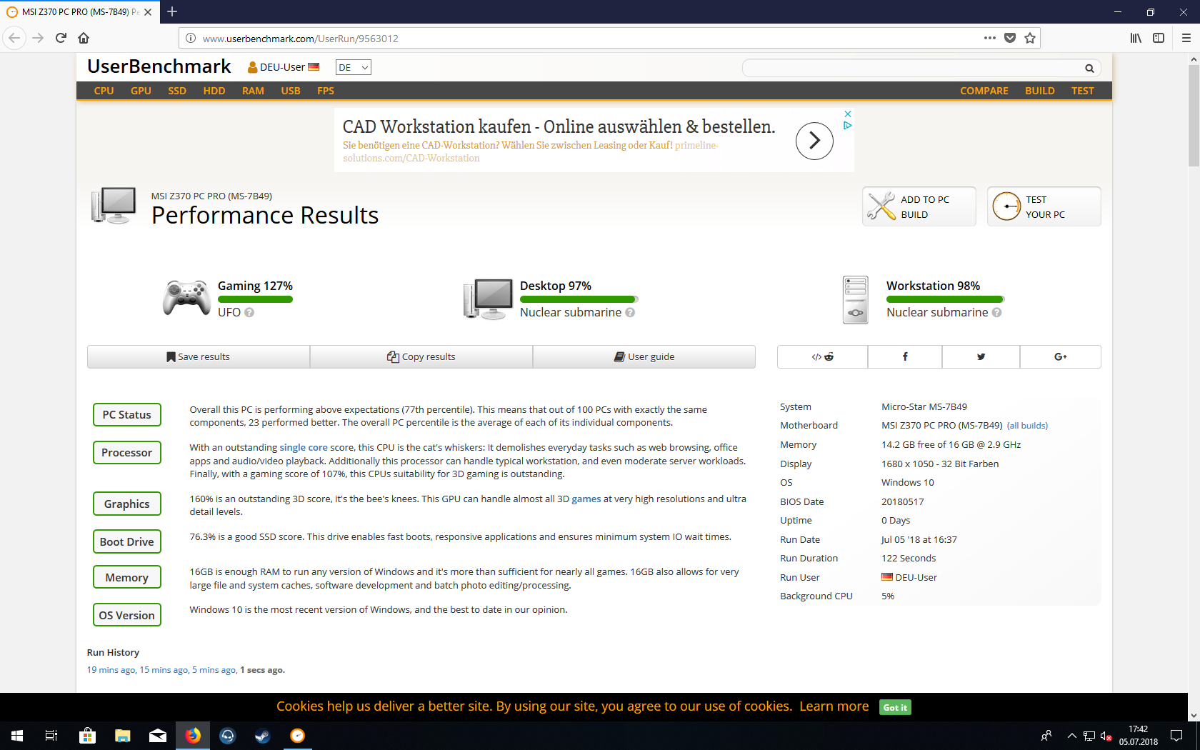Open the CPU menu tab
This screenshot has height=750, width=1200.
[104, 91]
